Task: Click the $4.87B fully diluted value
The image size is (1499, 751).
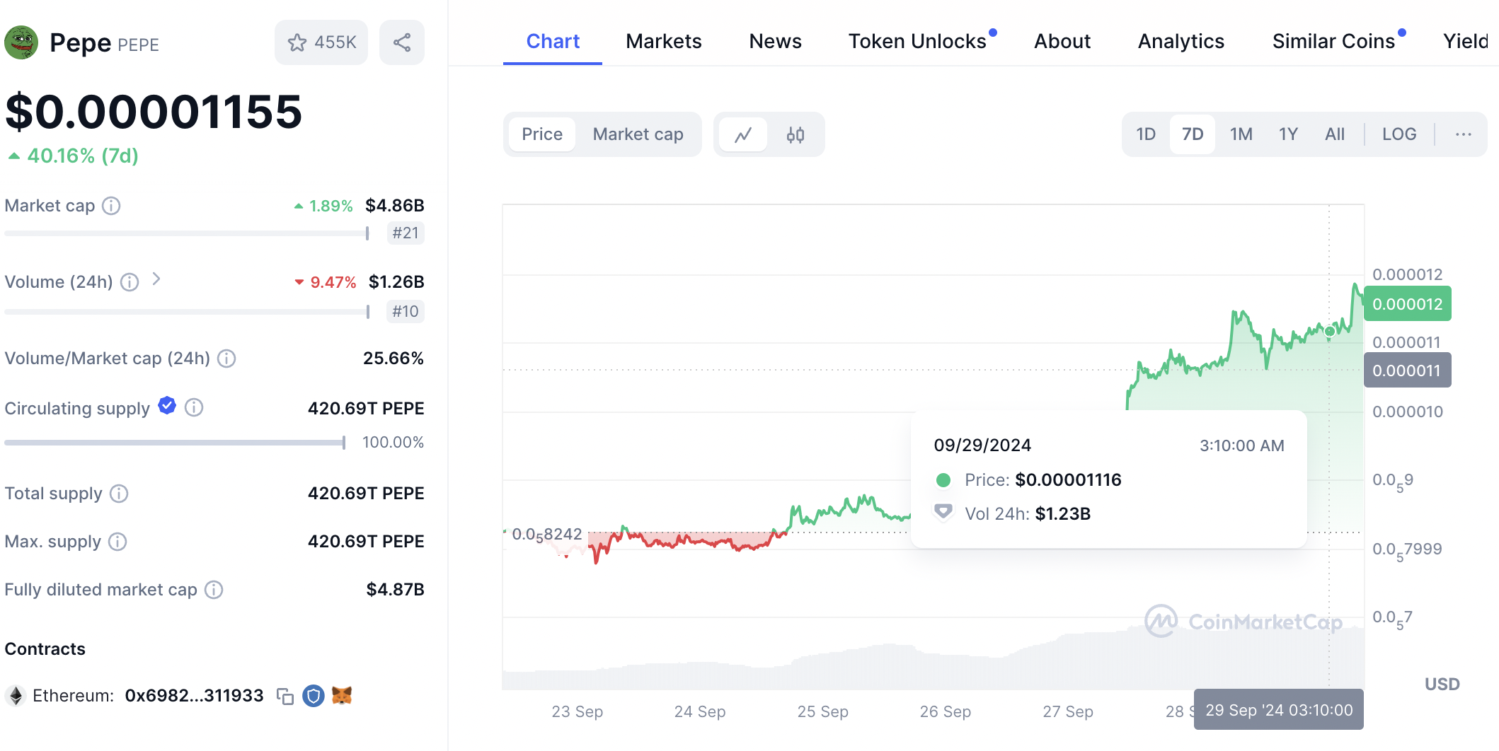Action: [395, 590]
